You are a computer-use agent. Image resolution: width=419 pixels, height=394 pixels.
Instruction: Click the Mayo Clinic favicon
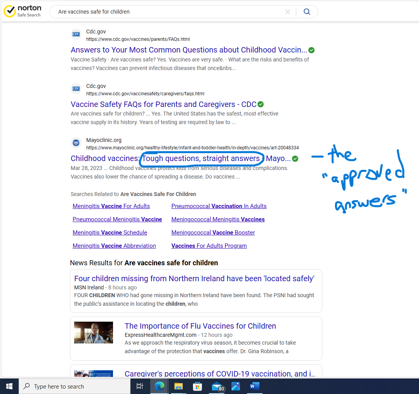coord(76,143)
